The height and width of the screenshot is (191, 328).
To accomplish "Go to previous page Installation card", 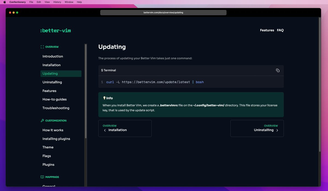I will coord(125,128).
